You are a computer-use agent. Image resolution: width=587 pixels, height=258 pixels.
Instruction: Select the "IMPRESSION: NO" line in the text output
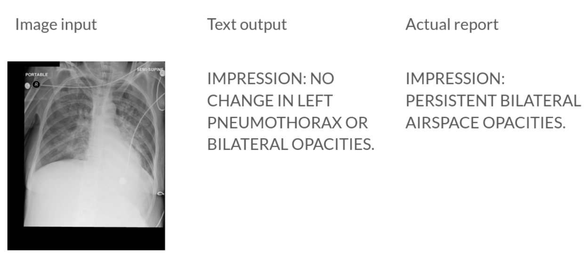coord(271,78)
